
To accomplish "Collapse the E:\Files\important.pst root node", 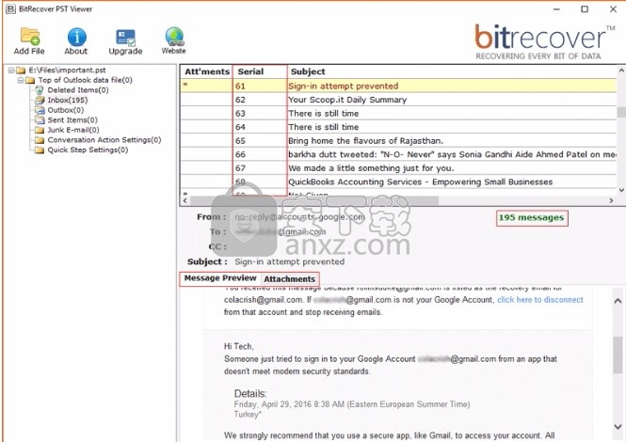I will [x=11, y=71].
